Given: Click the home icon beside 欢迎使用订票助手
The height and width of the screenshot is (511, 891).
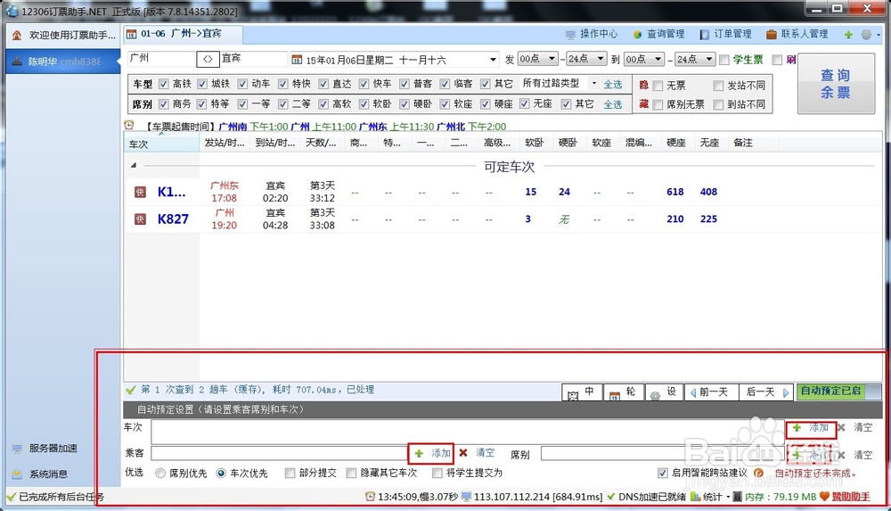Looking at the screenshot, I should point(16,36).
